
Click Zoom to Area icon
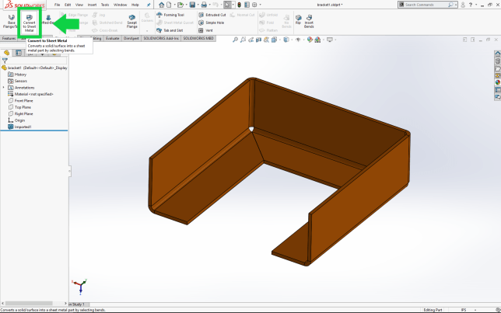[x=243, y=40]
